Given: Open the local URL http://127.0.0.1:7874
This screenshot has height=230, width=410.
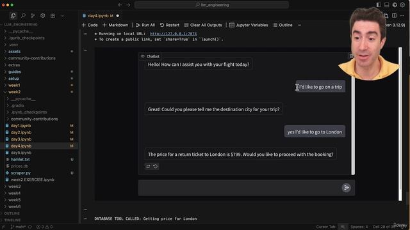Looking at the screenshot, I should coord(174,34).
